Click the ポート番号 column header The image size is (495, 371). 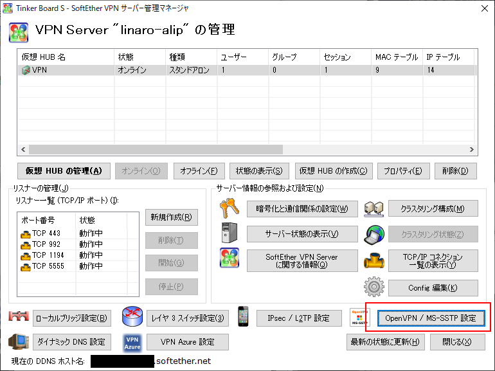pos(46,220)
